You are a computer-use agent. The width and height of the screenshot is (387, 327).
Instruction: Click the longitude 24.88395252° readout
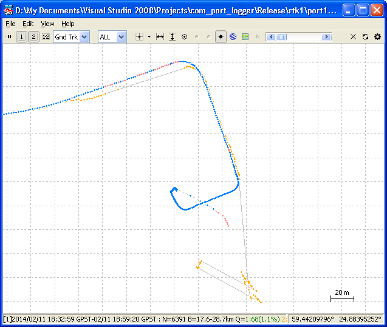pyautogui.click(x=360, y=319)
